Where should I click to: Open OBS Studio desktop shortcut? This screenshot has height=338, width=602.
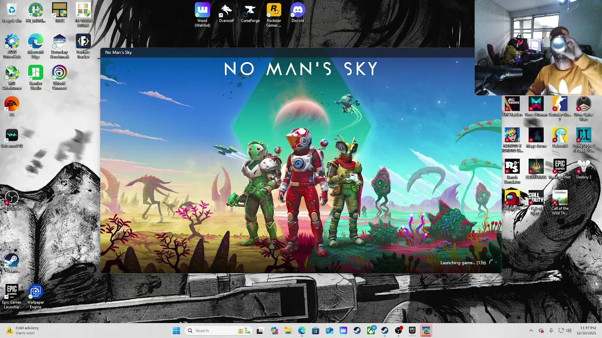(x=12, y=201)
